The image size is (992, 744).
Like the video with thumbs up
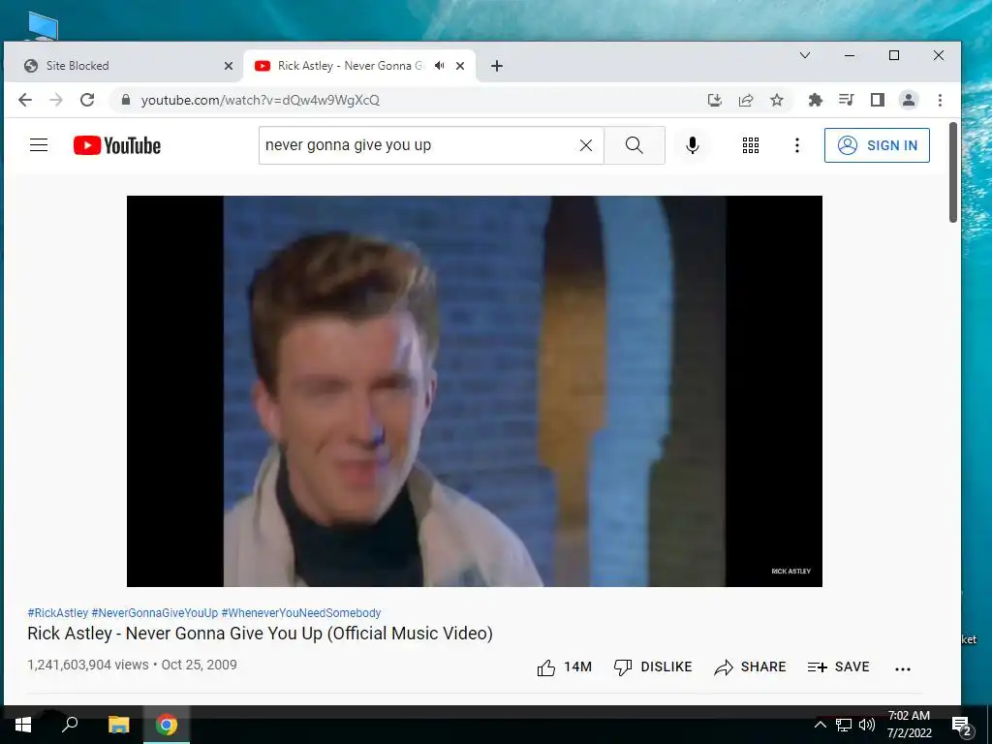tap(564, 667)
